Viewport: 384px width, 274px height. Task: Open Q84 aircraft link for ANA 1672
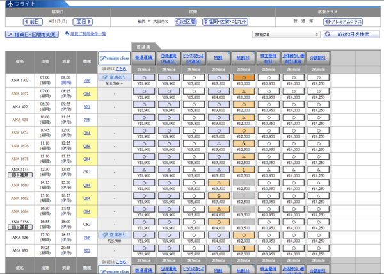(x=87, y=93)
